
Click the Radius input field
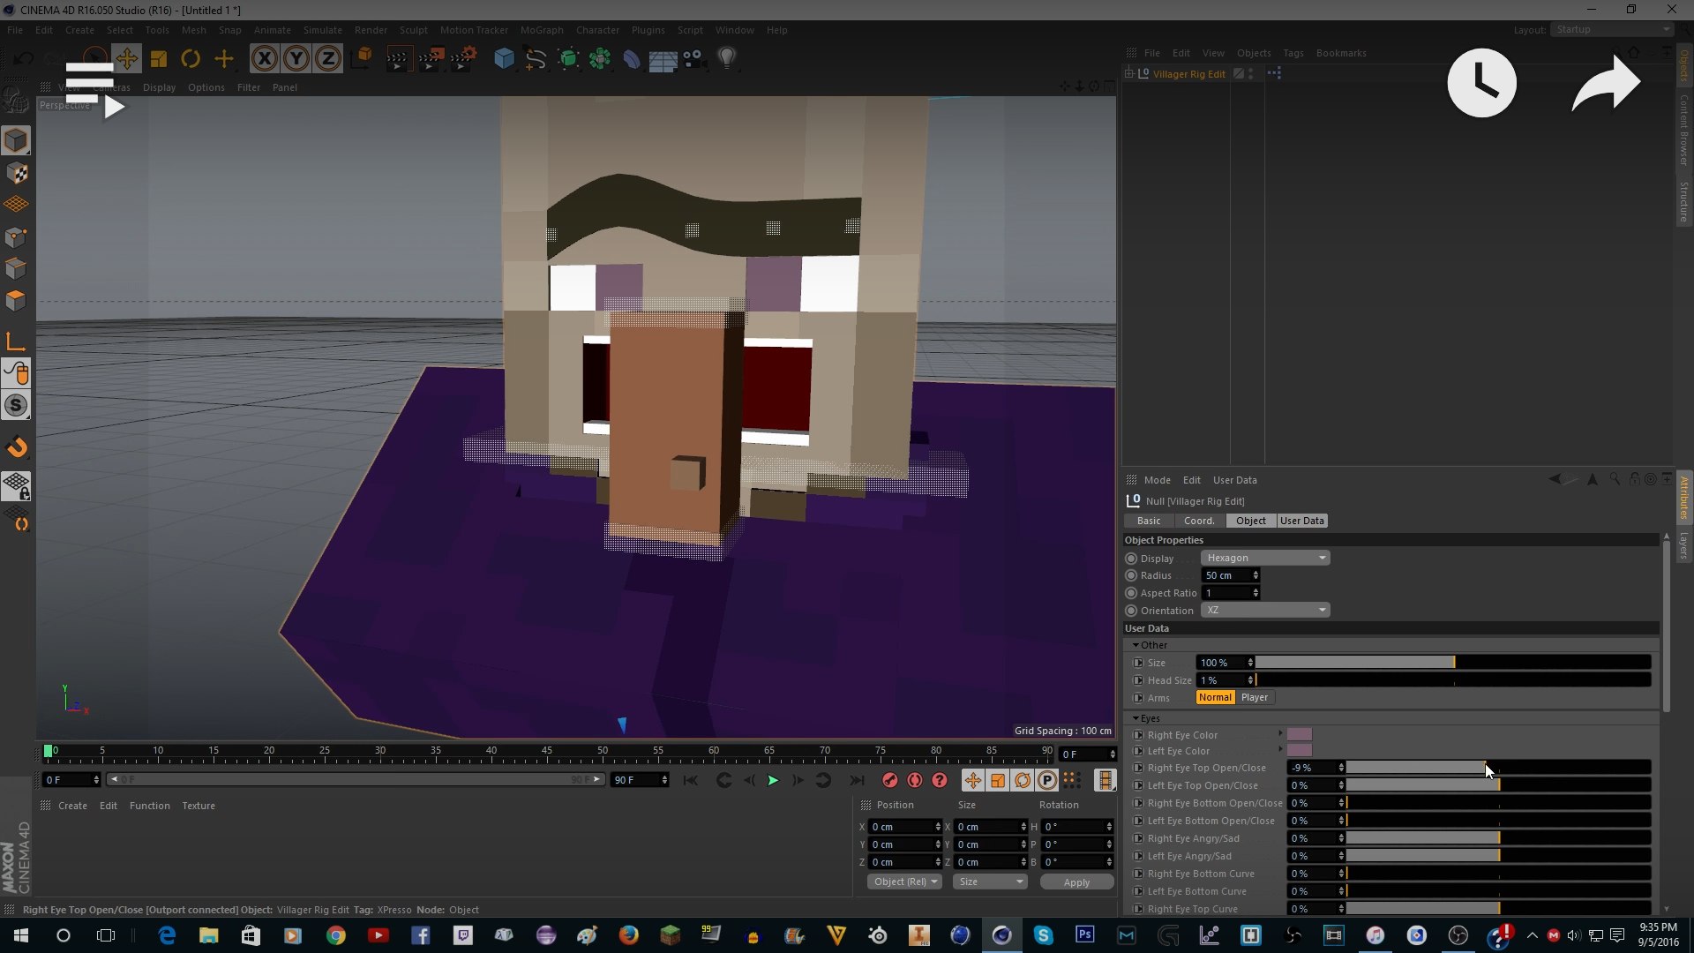click(x=1226, y=575)
